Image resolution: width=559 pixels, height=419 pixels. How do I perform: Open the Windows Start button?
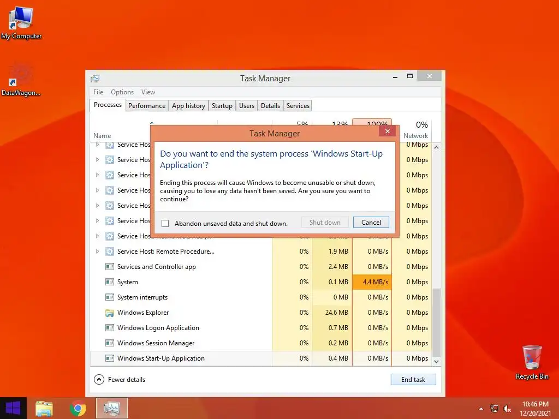13,408
